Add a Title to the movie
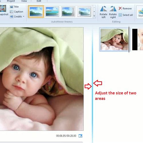 click(x=14, y=7)
